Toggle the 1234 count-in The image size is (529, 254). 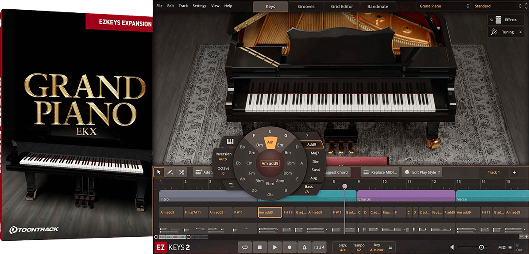[319, 248]
